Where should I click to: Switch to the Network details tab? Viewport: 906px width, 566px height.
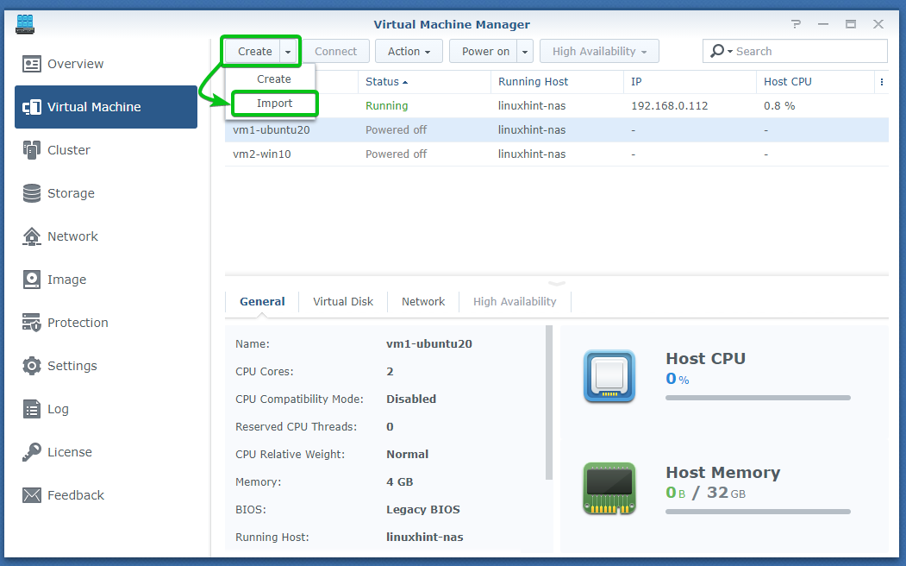pos(423,302)
